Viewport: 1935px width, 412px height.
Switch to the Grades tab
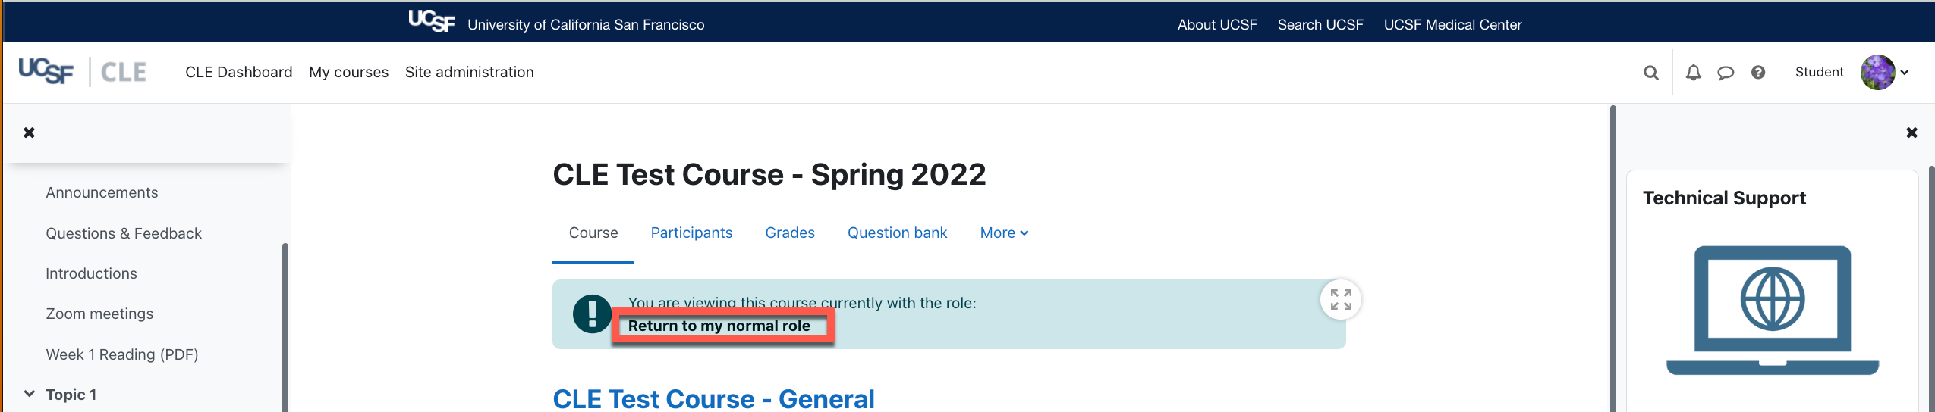790,233
